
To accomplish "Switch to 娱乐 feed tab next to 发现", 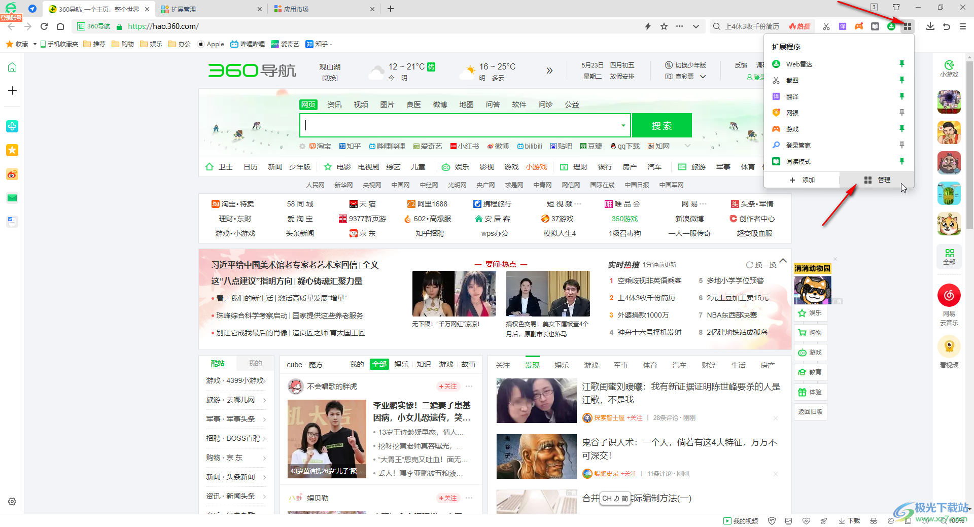I will click(562, 365).
